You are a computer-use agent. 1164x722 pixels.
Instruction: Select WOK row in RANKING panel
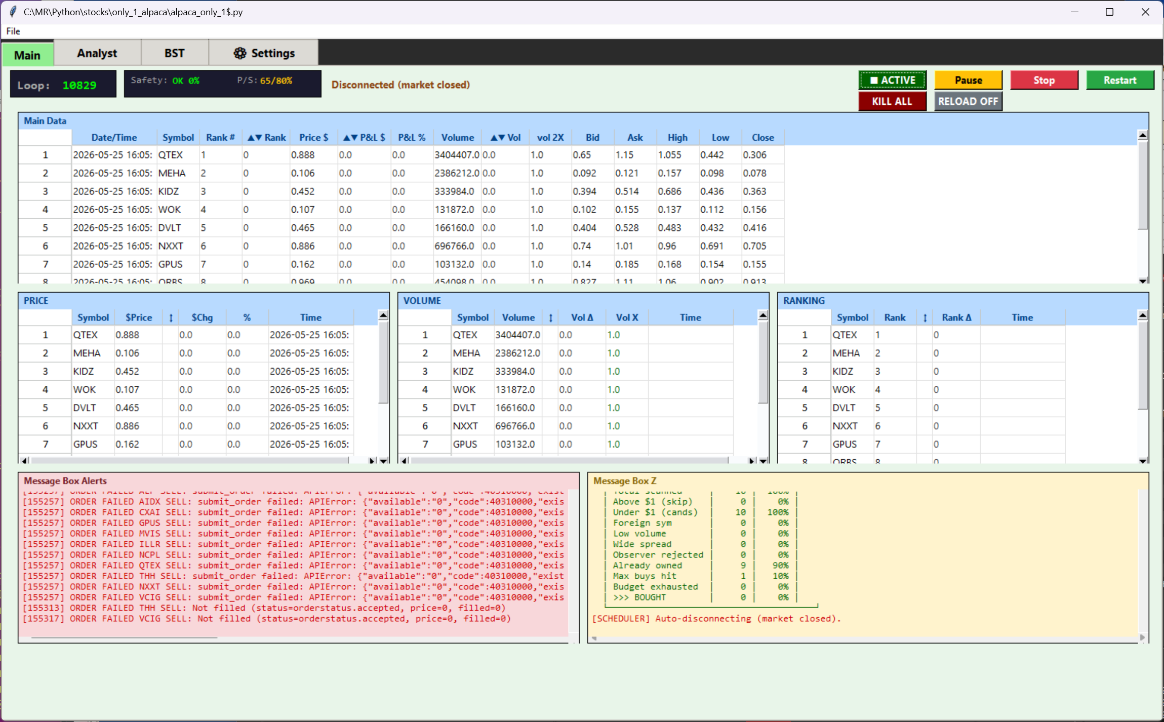tap(921, 390)
